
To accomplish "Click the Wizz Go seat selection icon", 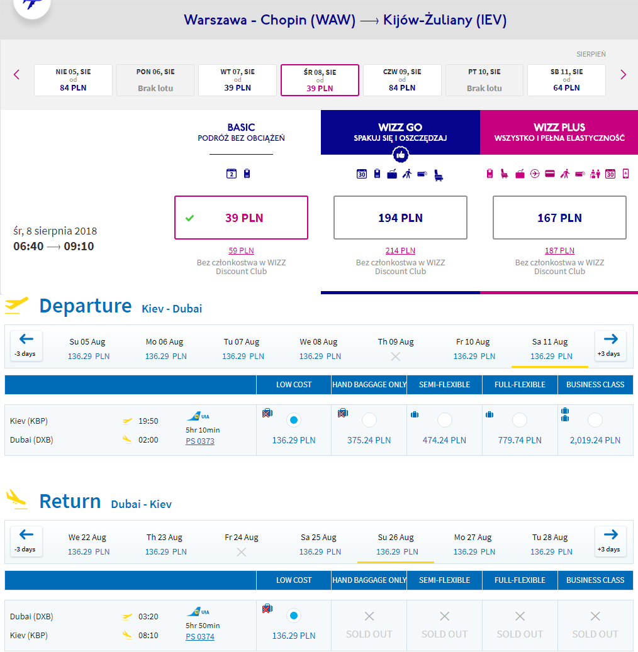I will (x=439, y=175).
